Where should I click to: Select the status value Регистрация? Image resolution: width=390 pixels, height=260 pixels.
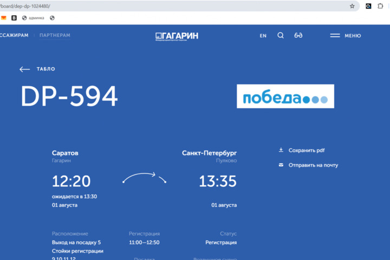pos(221,242)
